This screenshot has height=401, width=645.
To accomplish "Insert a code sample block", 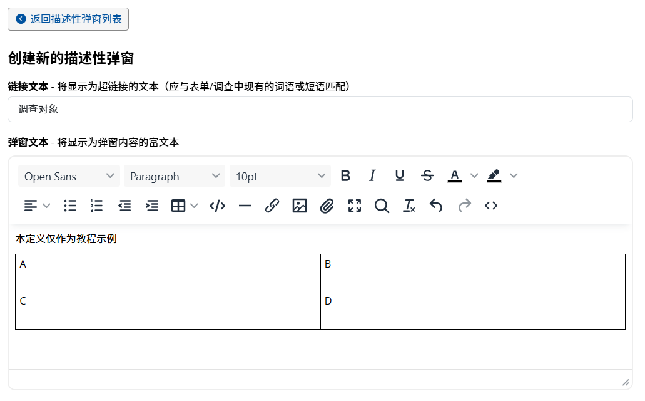I will click(x=217, y=206).
